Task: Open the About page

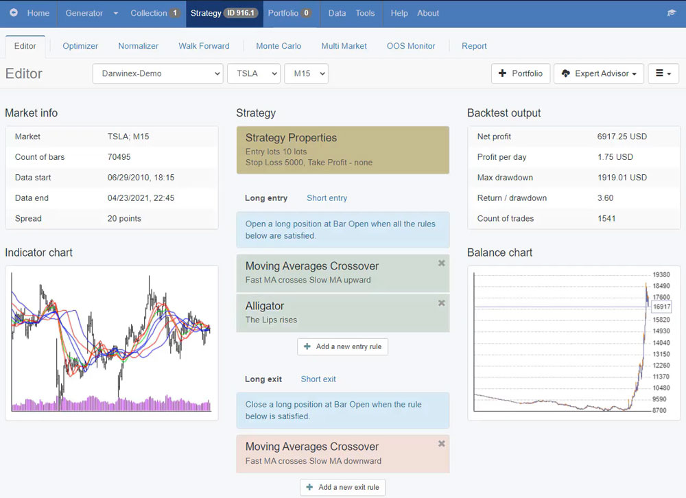Action: (428, 13)
